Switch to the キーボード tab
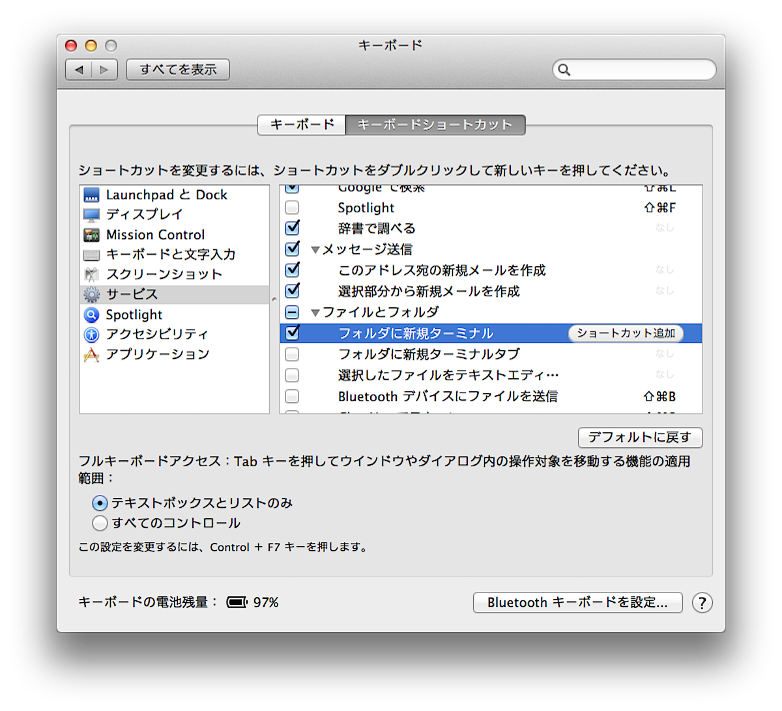This screenshot has height=711, width=782. pos(302,124)
